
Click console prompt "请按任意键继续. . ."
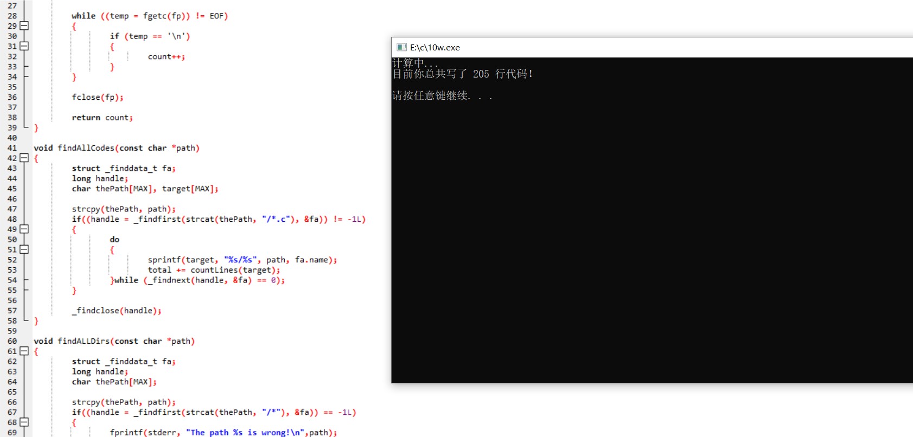coord(442,96)
